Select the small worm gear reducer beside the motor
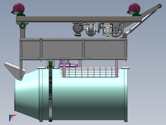The image size is (166, 125). pos(91,29)
